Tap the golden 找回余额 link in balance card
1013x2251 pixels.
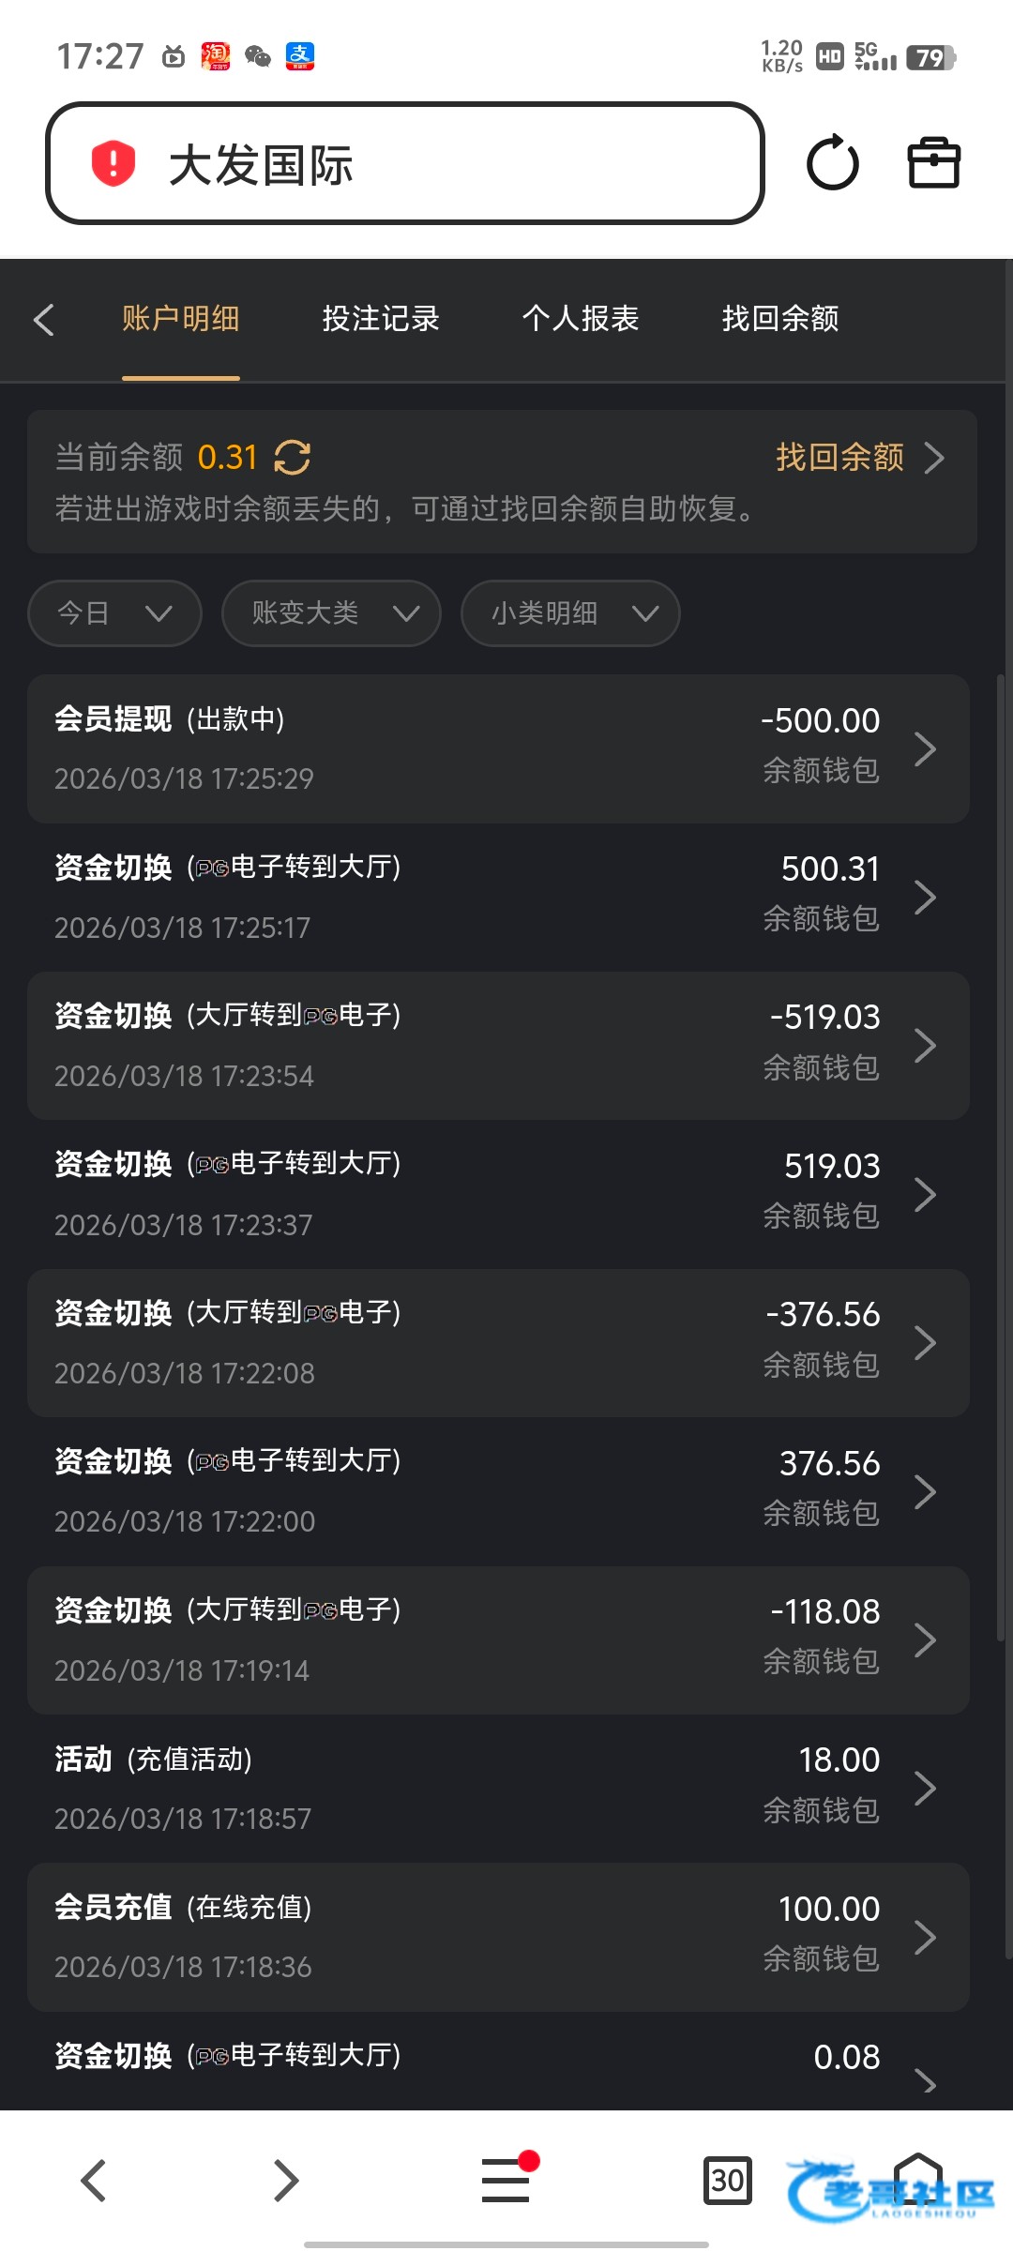tap(840, 458)
